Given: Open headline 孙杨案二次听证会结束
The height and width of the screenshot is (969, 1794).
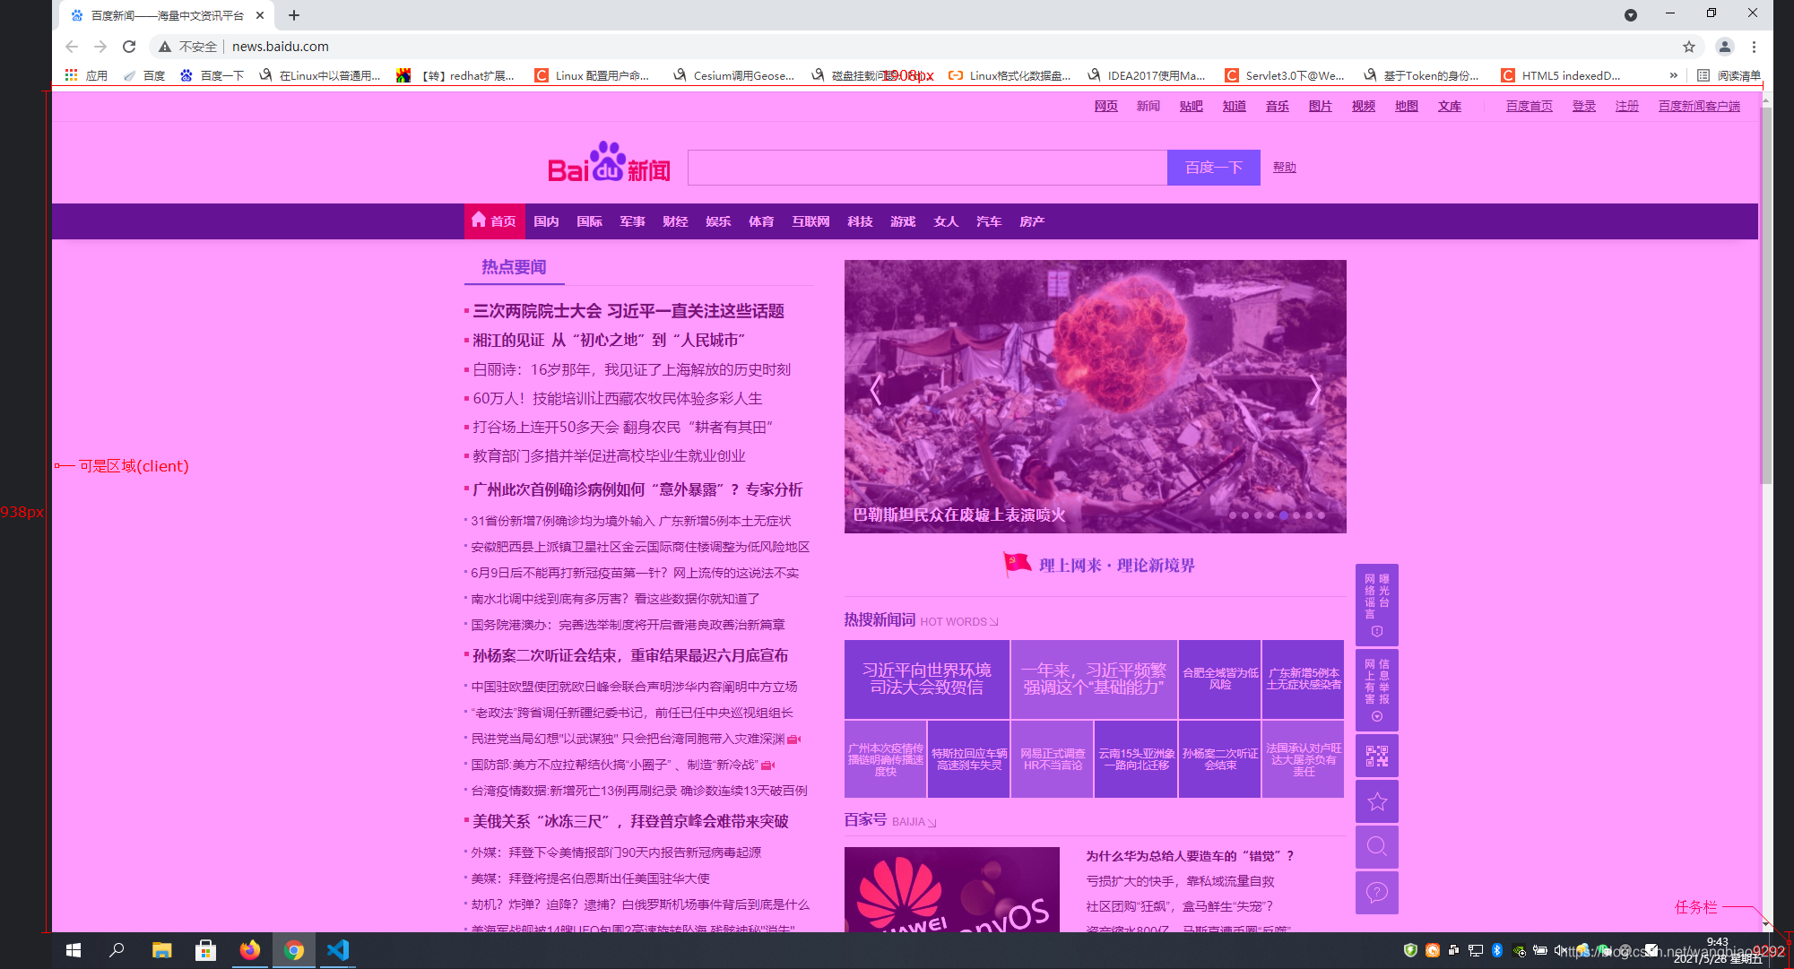Looking at the screenshot, I should tap(630, 655).
